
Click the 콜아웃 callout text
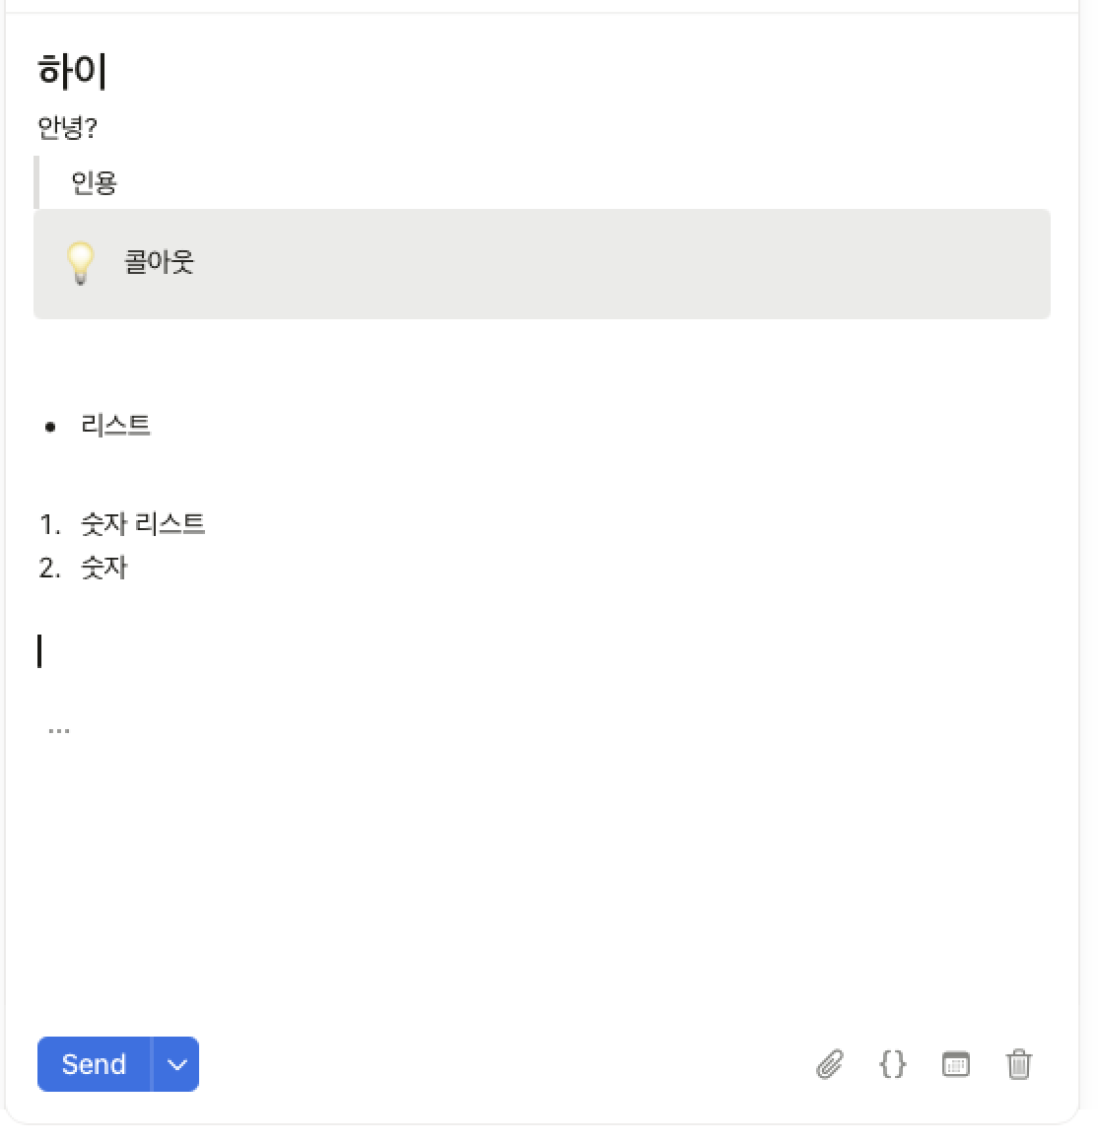(x=159, y=262)
